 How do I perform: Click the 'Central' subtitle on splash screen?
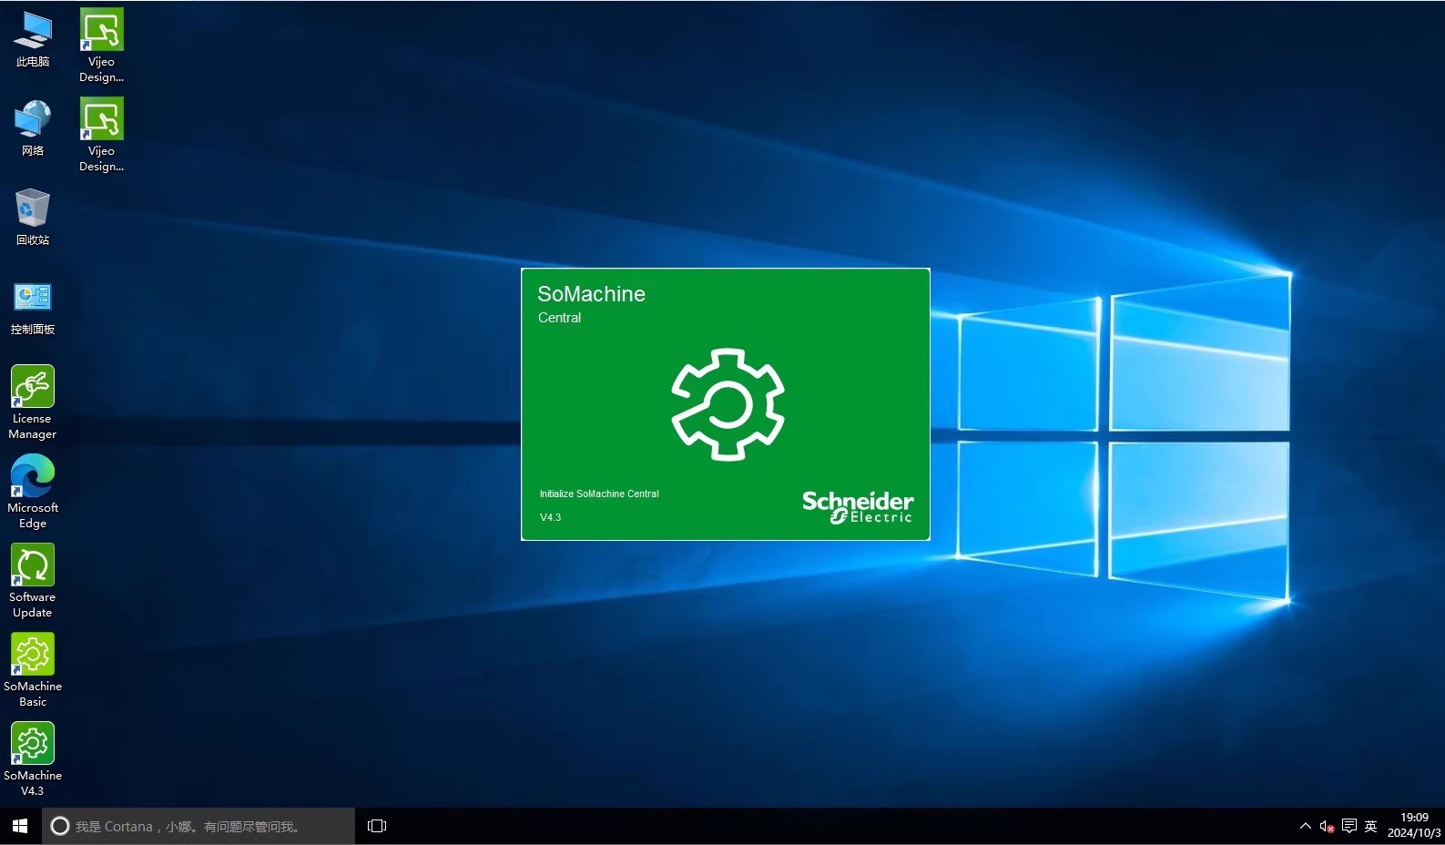559,318
